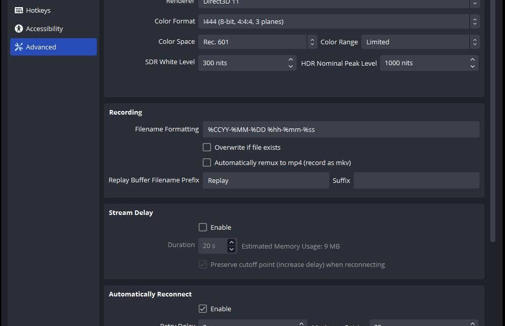Open the Color Format dropdown

click(338, 21)
